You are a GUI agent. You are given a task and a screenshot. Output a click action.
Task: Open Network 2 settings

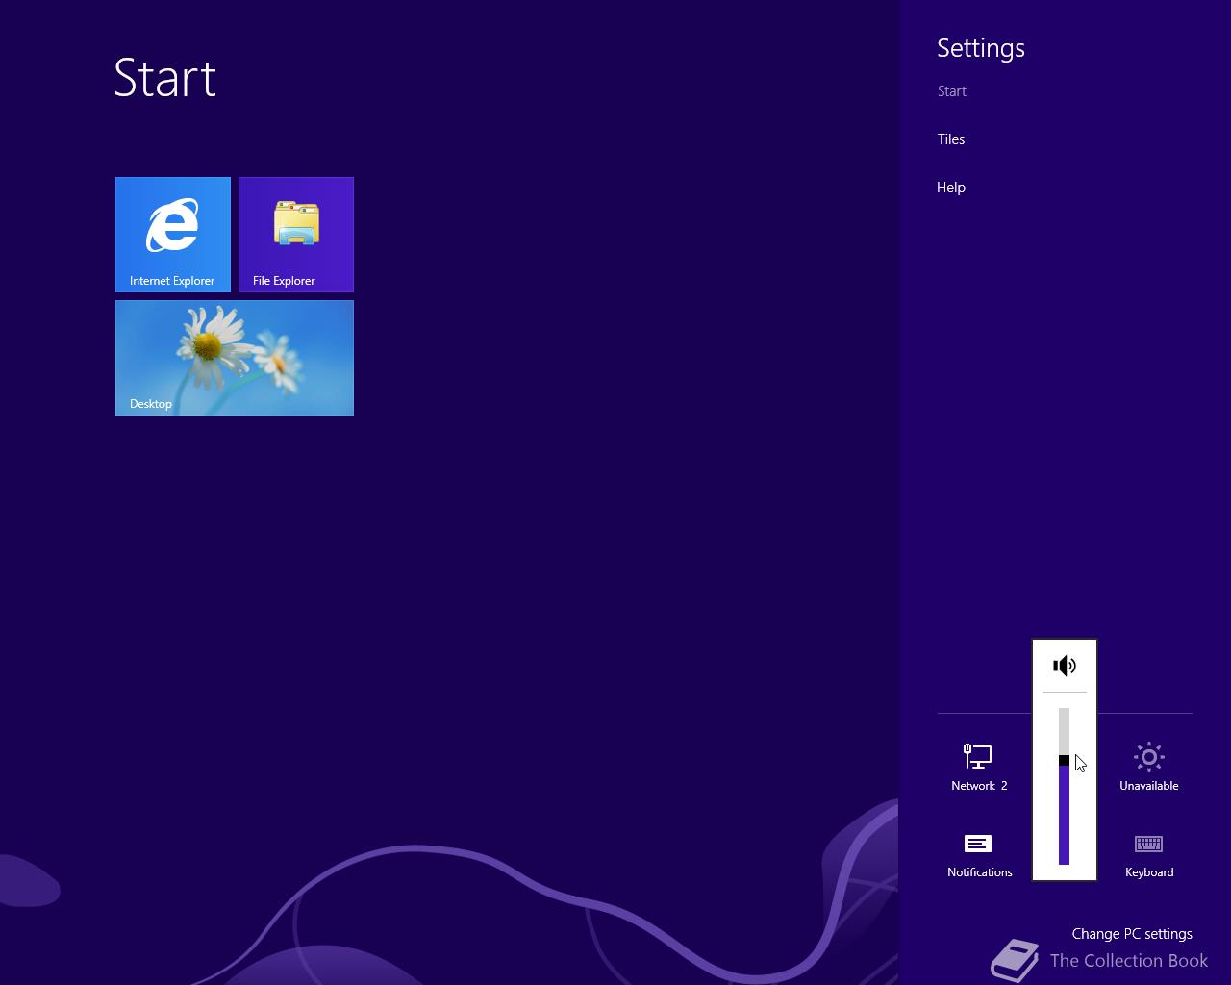pos(979,767)
